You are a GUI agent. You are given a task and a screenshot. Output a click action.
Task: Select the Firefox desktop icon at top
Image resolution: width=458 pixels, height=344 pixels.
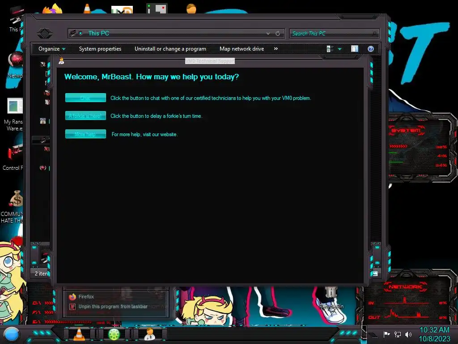(x=53, y=8)
